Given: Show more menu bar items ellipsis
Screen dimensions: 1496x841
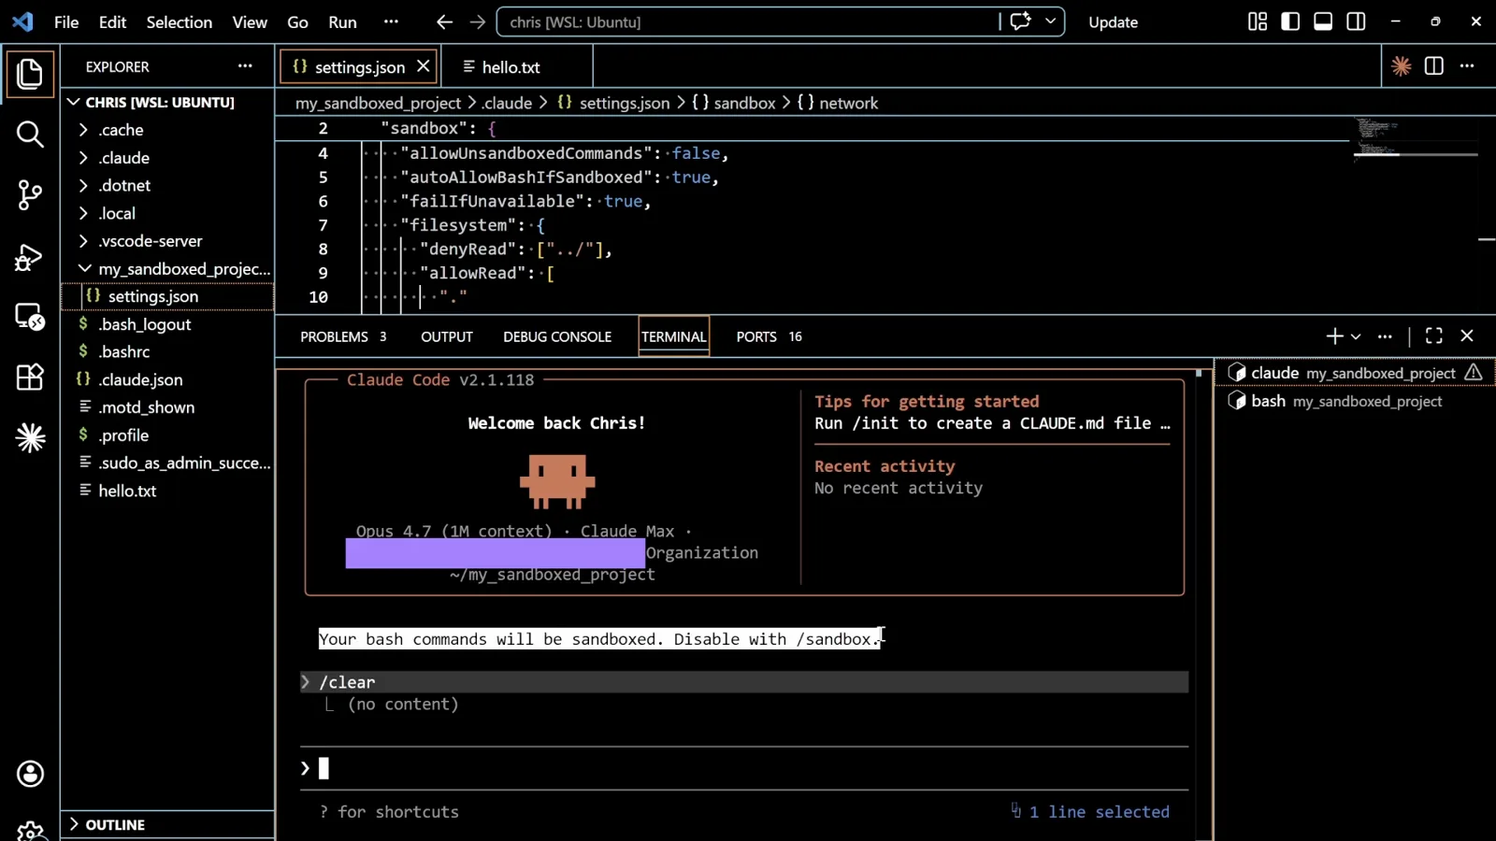Looking at the screenshot, I should 391,21.
